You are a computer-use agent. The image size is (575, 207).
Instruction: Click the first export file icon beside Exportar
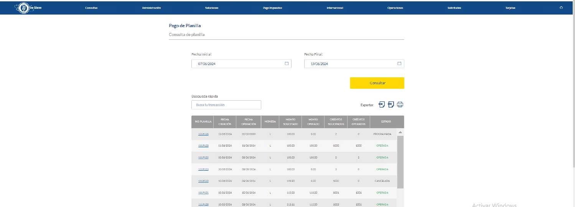pyautogui.click(x=382, y=104)
